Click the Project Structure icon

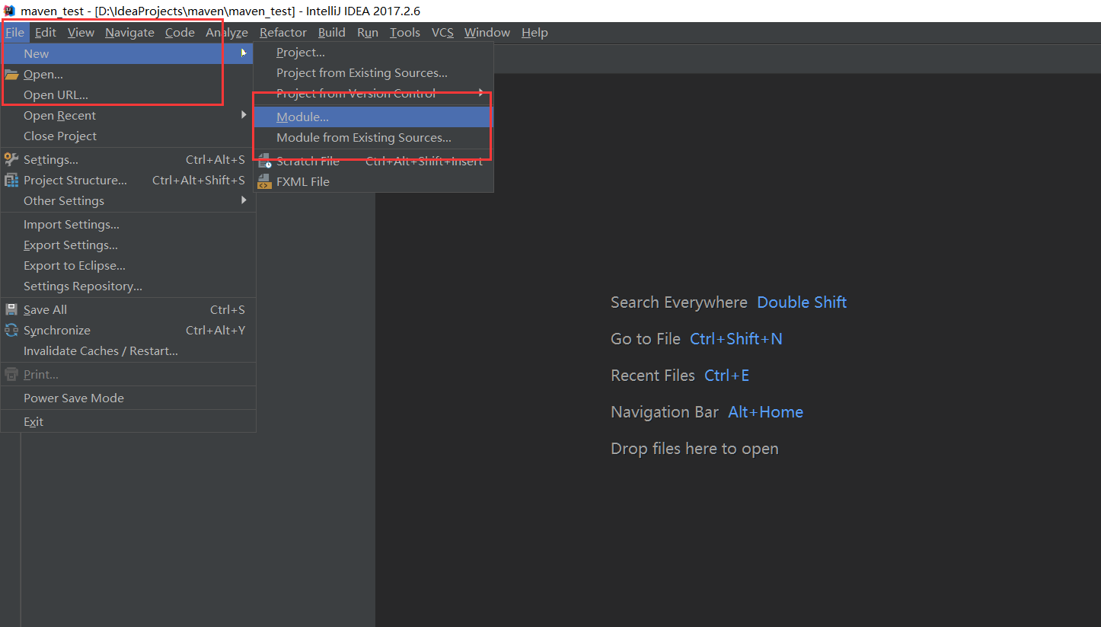tap(11, 181)
